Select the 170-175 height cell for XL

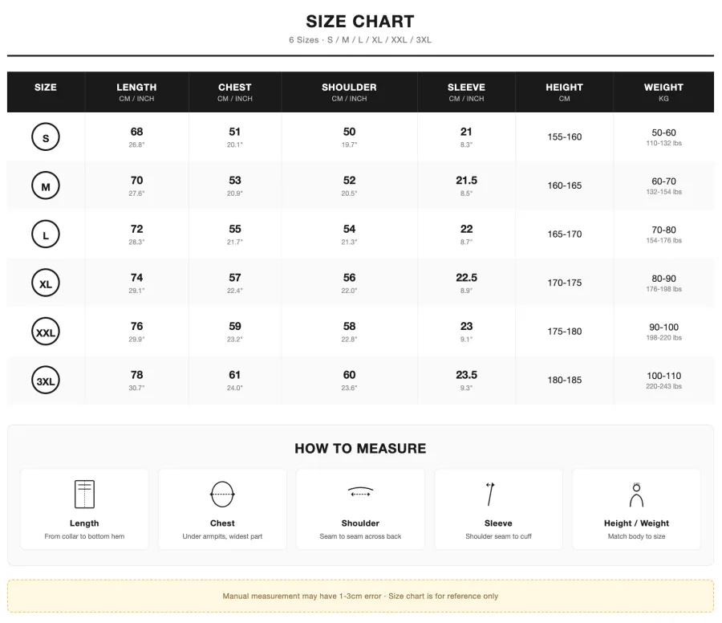click(x=565, y=283)
